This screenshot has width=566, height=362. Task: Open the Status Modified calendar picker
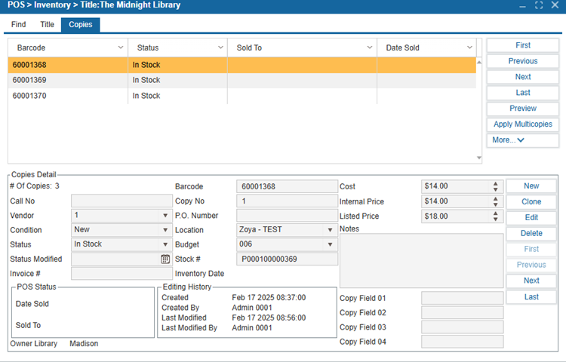(x=165, y=259)
